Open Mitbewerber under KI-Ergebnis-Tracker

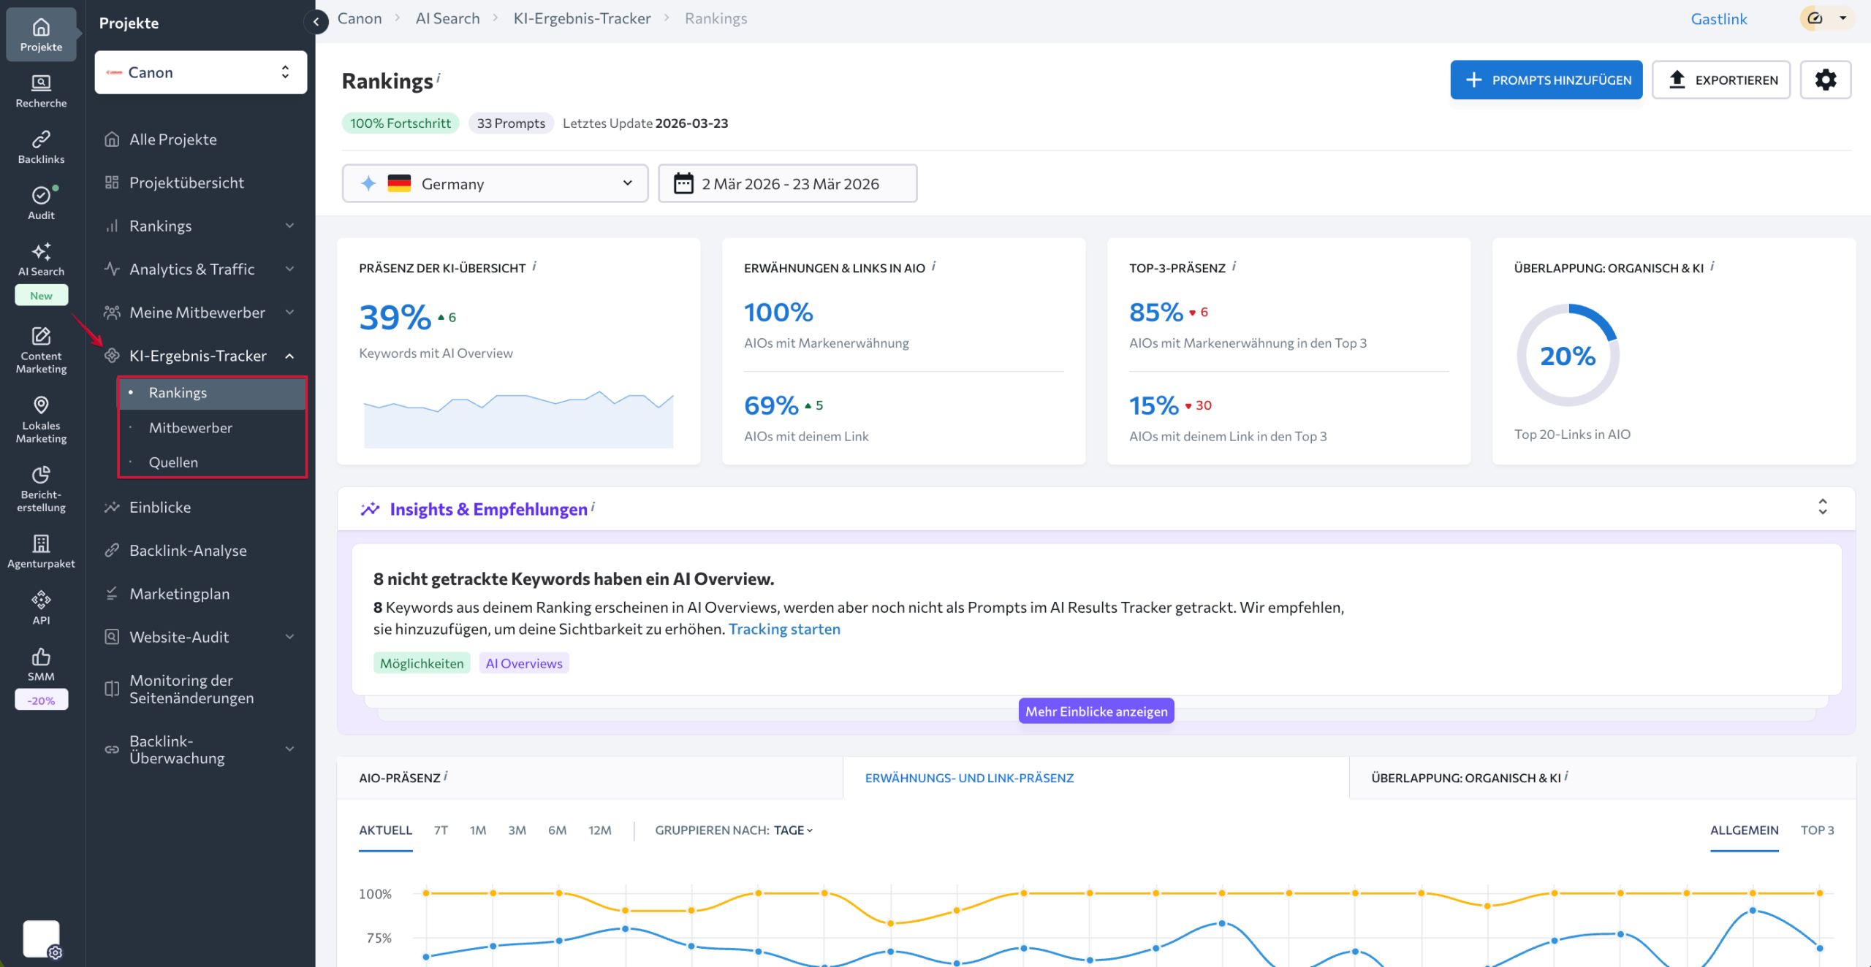click(x=190, y=427)
